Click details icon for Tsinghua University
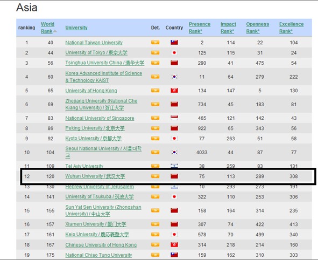 pos(155,63)
